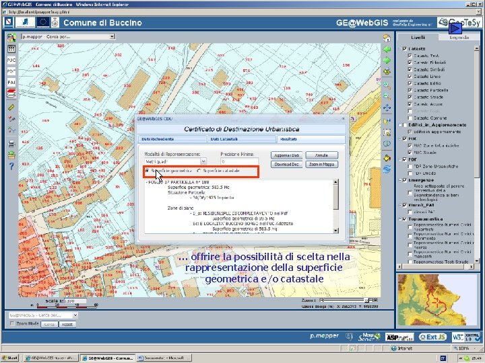The width and height of the screenshot is (485, 363).
Task: Toggle Catasto group checkbox
Action: [x=404, y=49]
